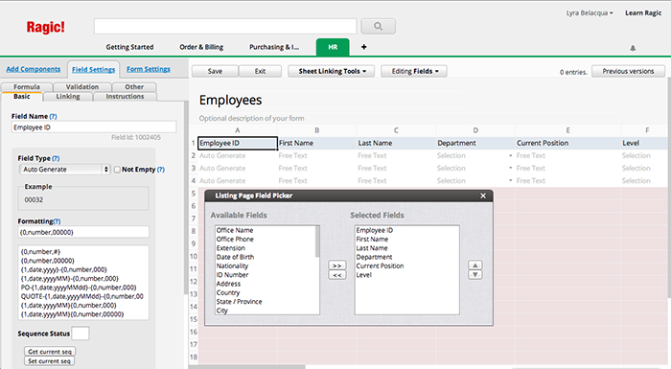
Task: Open Previous versions
Action: click(628, 71)
